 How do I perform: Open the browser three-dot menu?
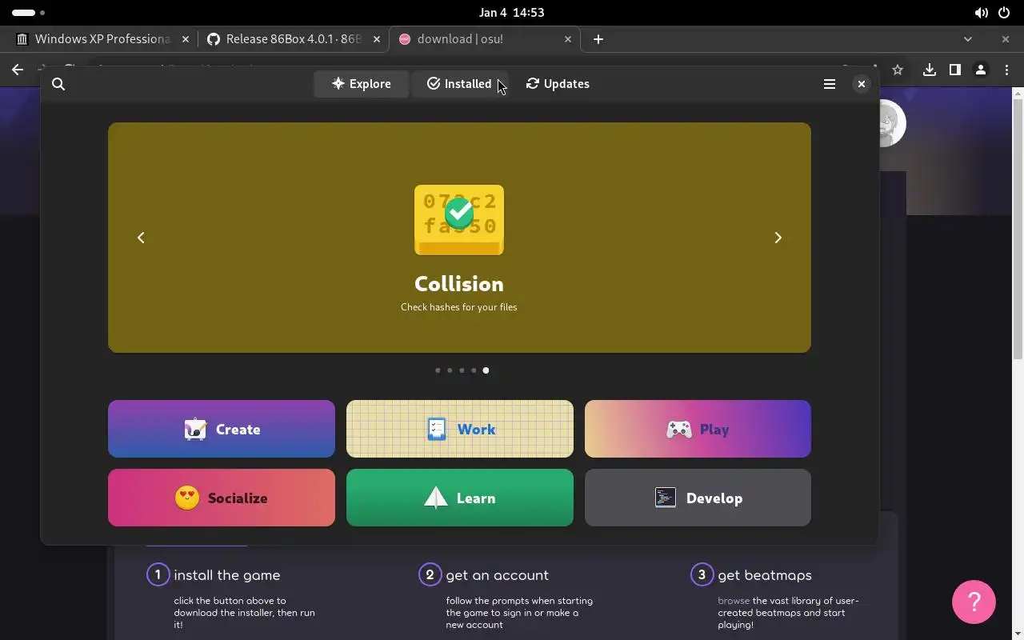pos(1006,70)
